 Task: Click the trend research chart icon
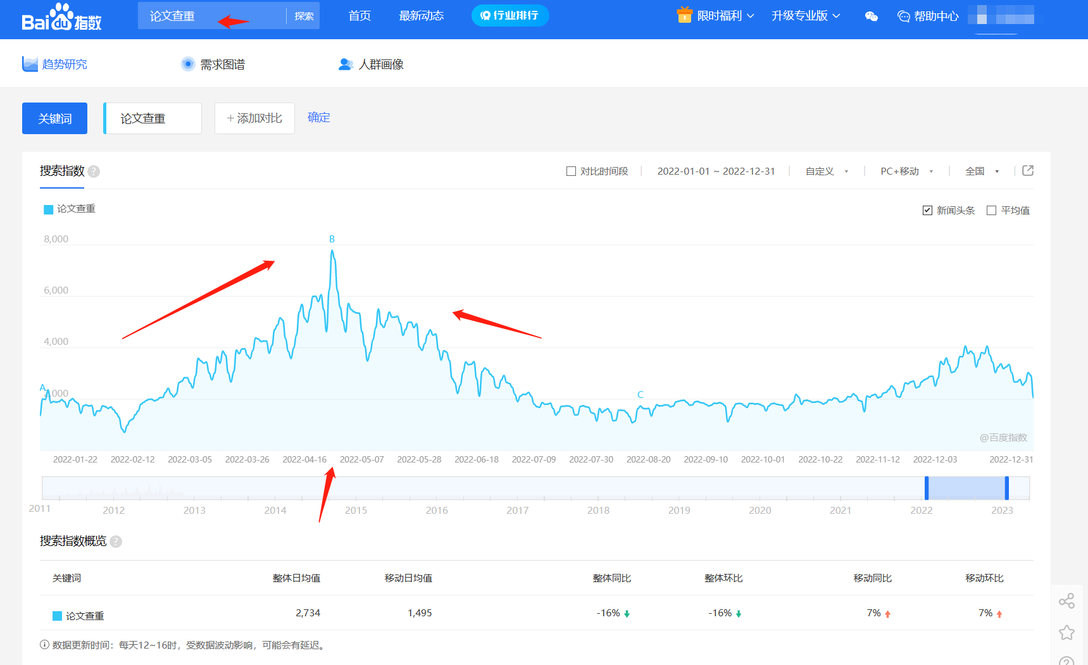pos(30,64)
